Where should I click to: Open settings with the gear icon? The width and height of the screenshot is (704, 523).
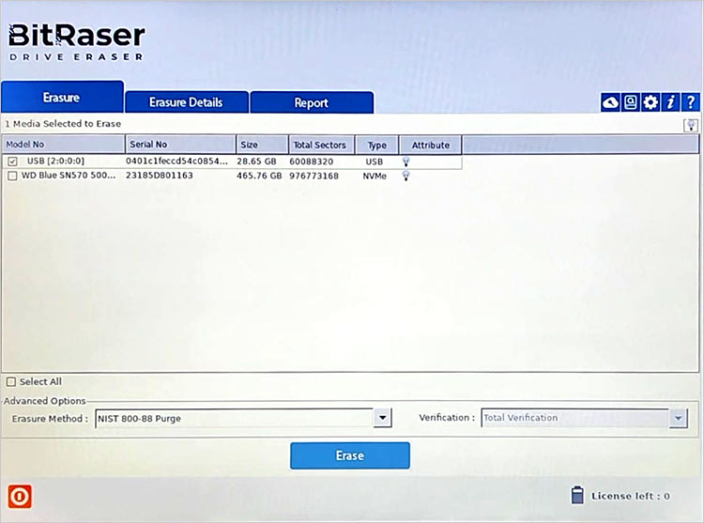651,102
